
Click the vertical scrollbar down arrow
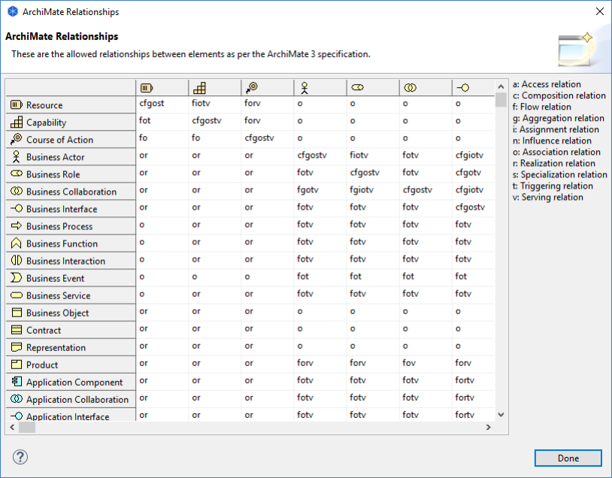(x=501, y=413)
